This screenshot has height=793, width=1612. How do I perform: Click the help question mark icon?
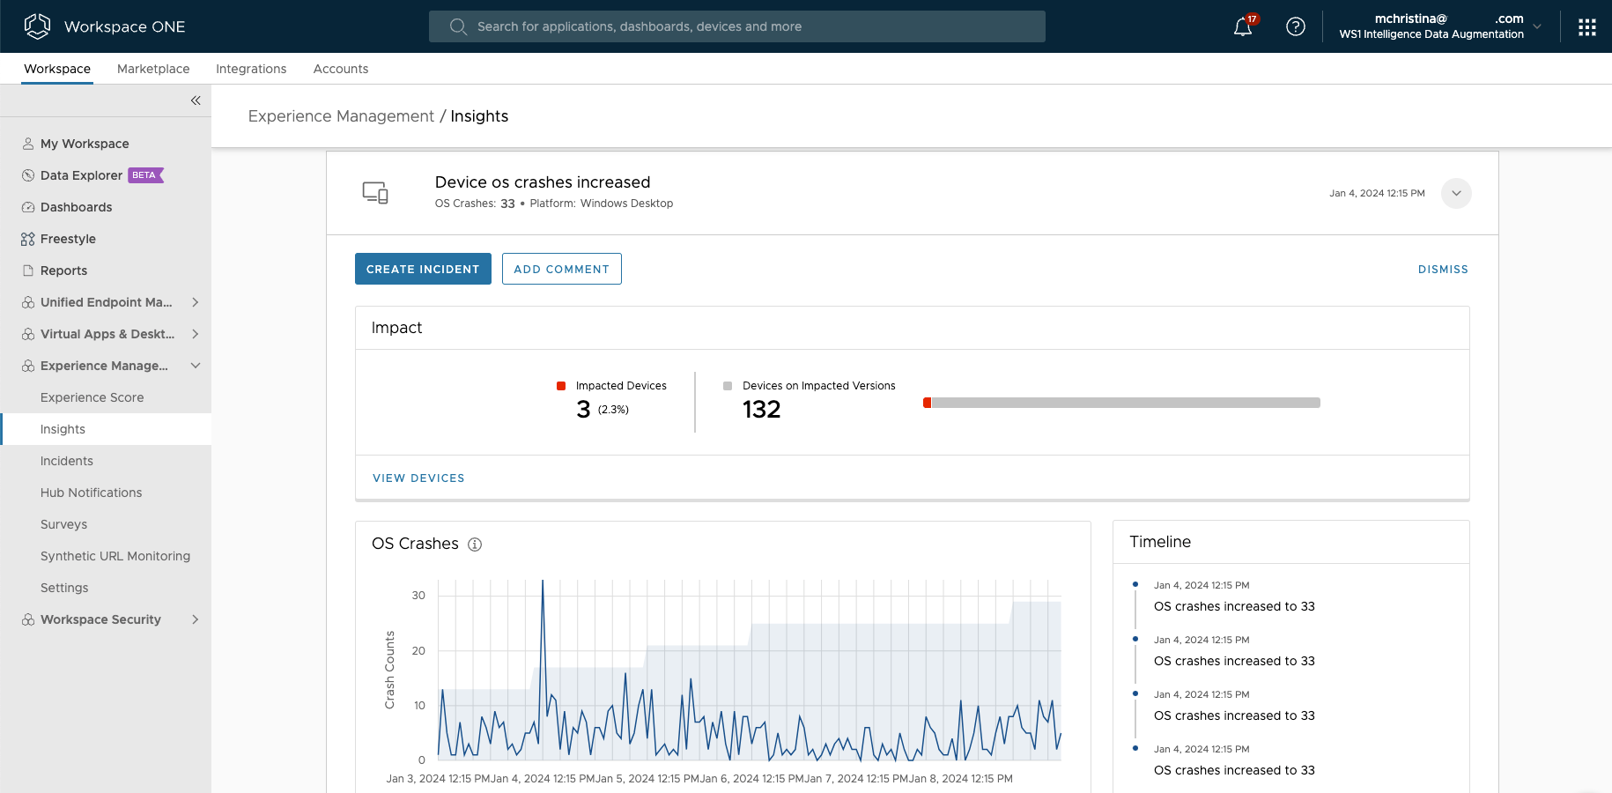1295,26
